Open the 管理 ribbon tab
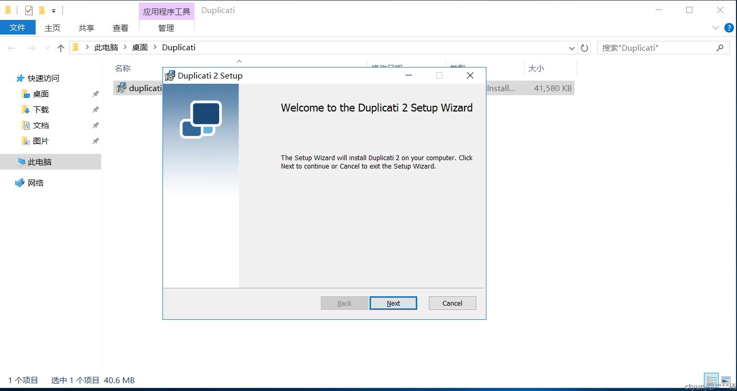This screenshot has height=391, width=737. [x=166, y=28]
